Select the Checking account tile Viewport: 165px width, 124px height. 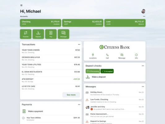click(41, 23)
